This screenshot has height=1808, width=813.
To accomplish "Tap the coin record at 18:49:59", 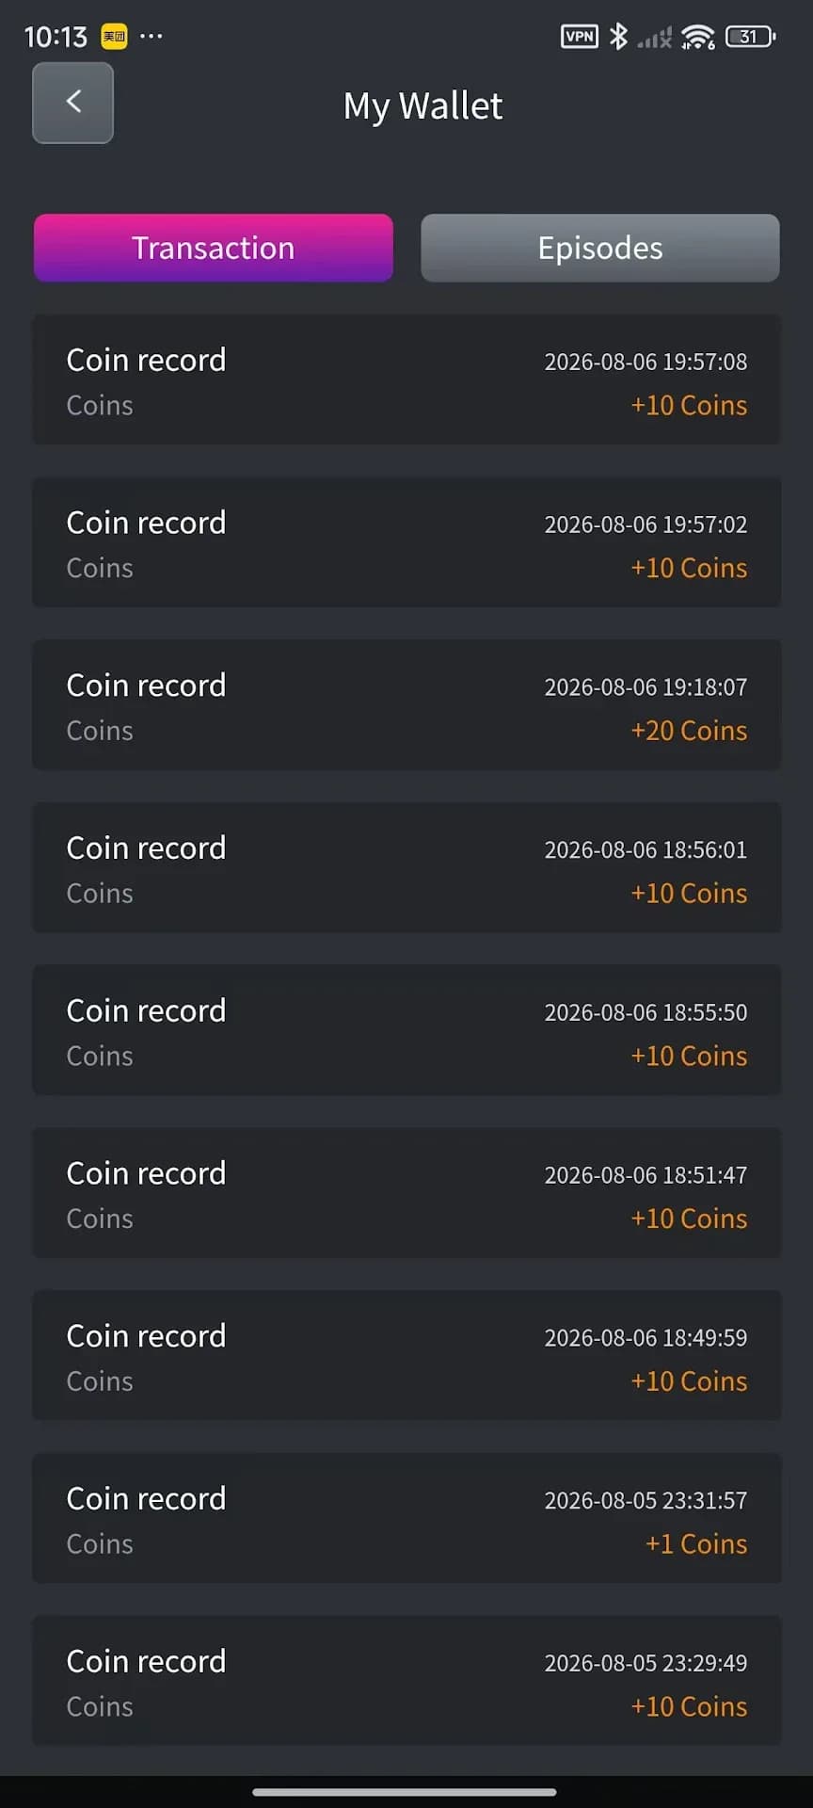I will [406, 1357].
